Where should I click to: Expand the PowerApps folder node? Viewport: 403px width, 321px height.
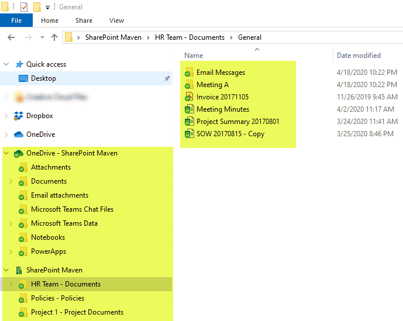click(11, 251)
